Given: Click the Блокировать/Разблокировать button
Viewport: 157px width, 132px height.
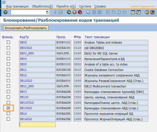Looking at the screenshot, I should click(26, 28).
